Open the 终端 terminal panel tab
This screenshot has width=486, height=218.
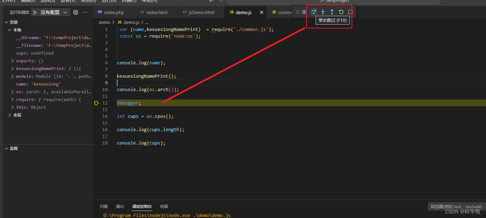coord(164,206)
